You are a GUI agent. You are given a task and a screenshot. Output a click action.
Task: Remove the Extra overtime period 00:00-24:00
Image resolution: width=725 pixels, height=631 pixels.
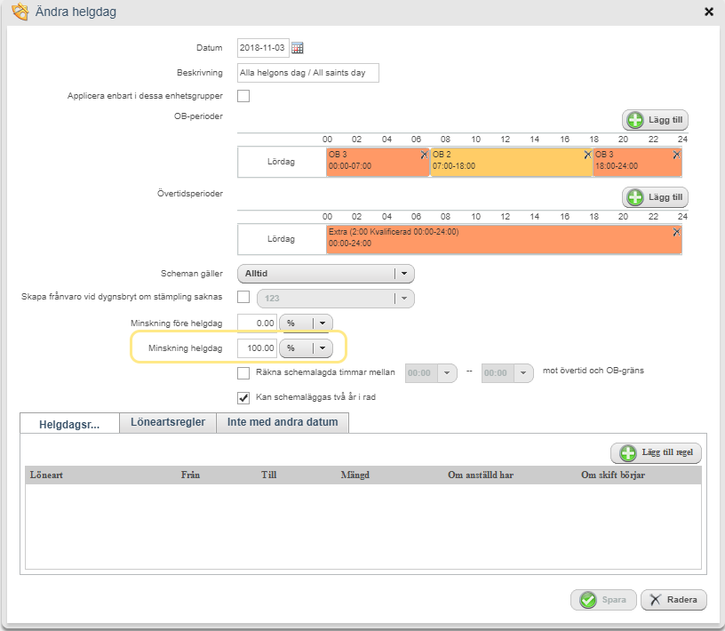click(676, 232)
